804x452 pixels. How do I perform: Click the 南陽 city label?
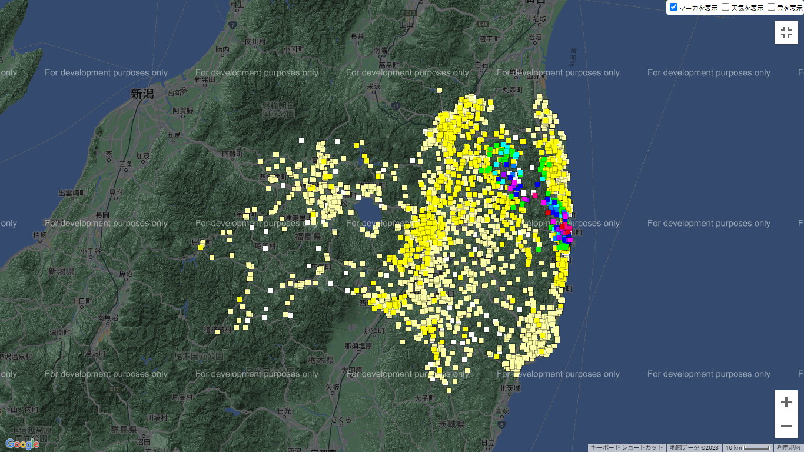380,51
